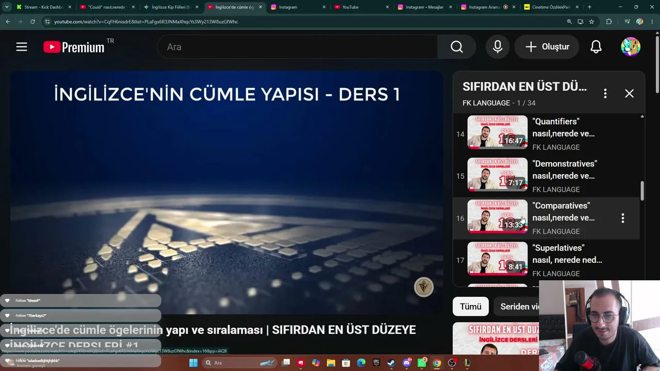Open the browser extensions puzzle icon
This screenshot has height=371, width=660.
tap(609, 22)
